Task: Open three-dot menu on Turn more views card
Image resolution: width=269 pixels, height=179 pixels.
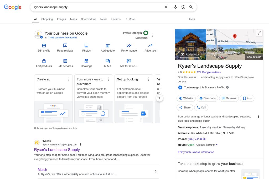Action: [108, 79]
